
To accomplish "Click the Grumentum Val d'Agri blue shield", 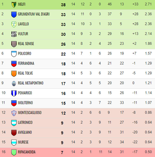I will click(x=14, y=15).
